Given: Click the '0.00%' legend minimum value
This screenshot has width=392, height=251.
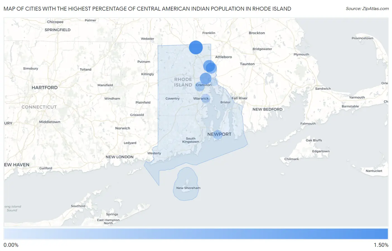Looking at the screenshot, I should (x=11, y=245).
